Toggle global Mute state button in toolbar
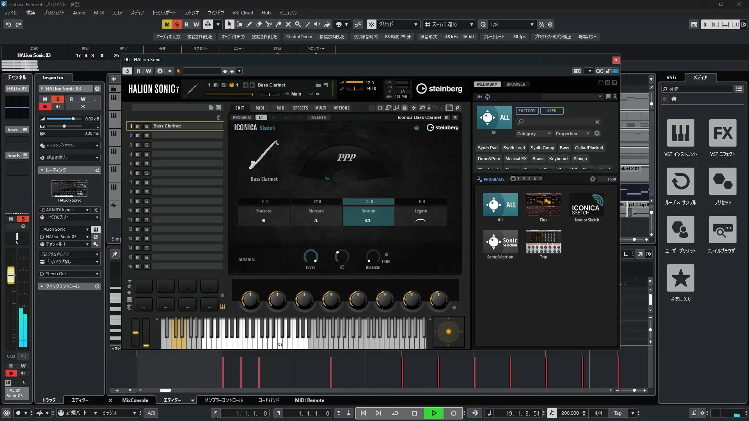Screen dimensions: 749x421 click(167, 24)
